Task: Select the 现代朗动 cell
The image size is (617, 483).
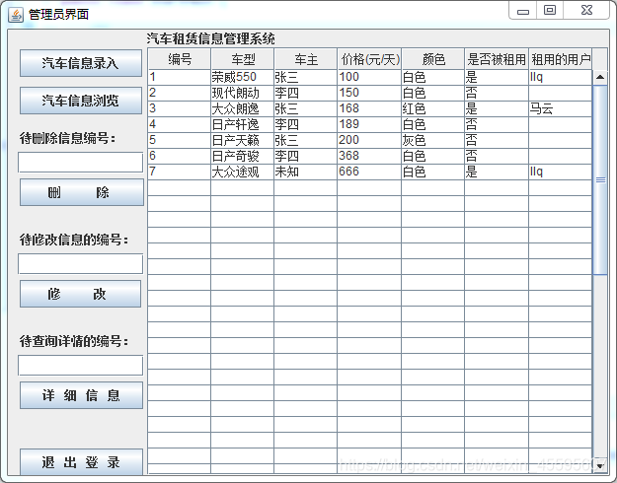Action: (x=243, y=93)
